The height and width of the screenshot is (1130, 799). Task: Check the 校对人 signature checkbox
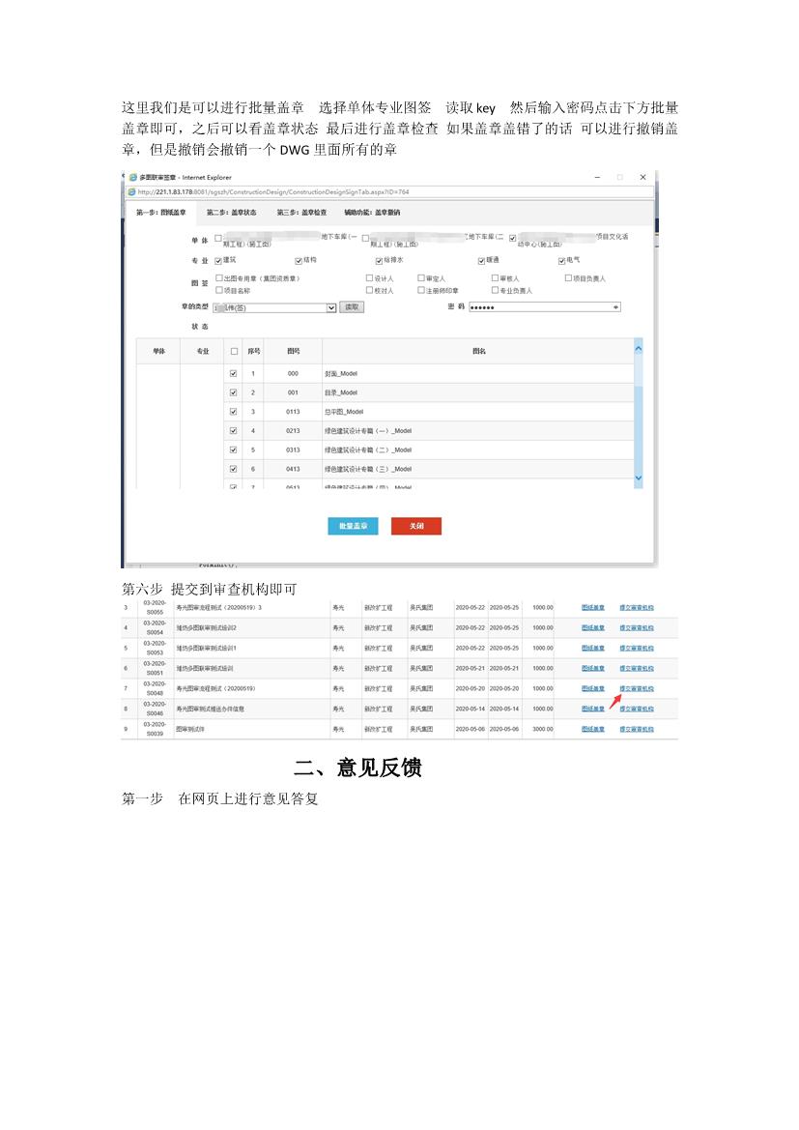[x=370, y=290]
